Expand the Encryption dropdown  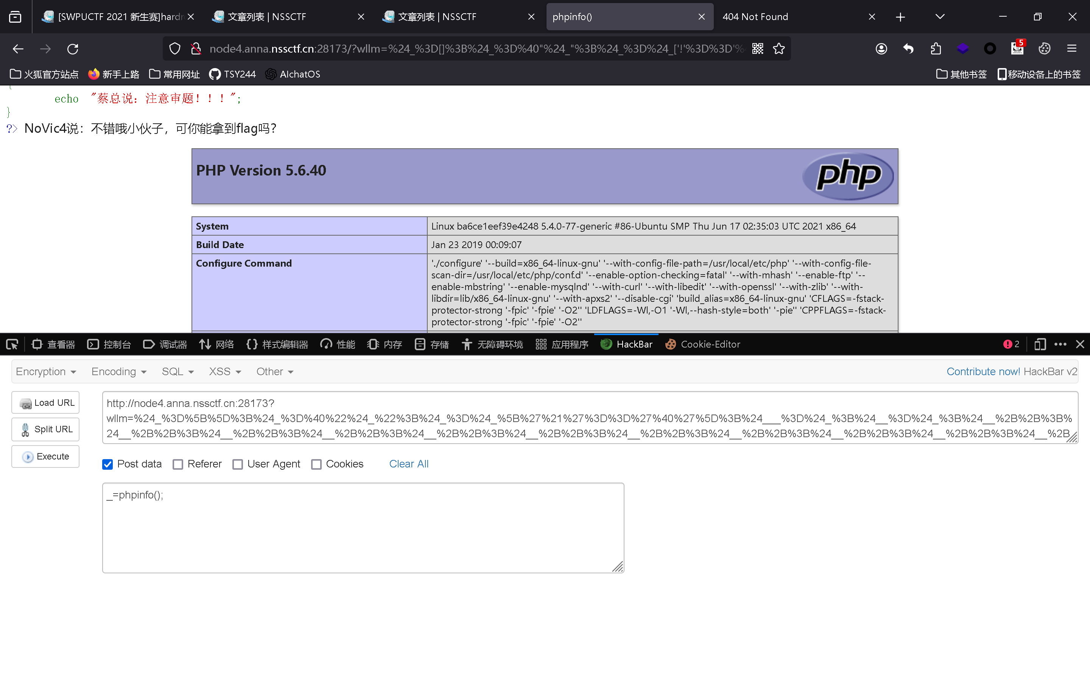(x=46, y=371)
